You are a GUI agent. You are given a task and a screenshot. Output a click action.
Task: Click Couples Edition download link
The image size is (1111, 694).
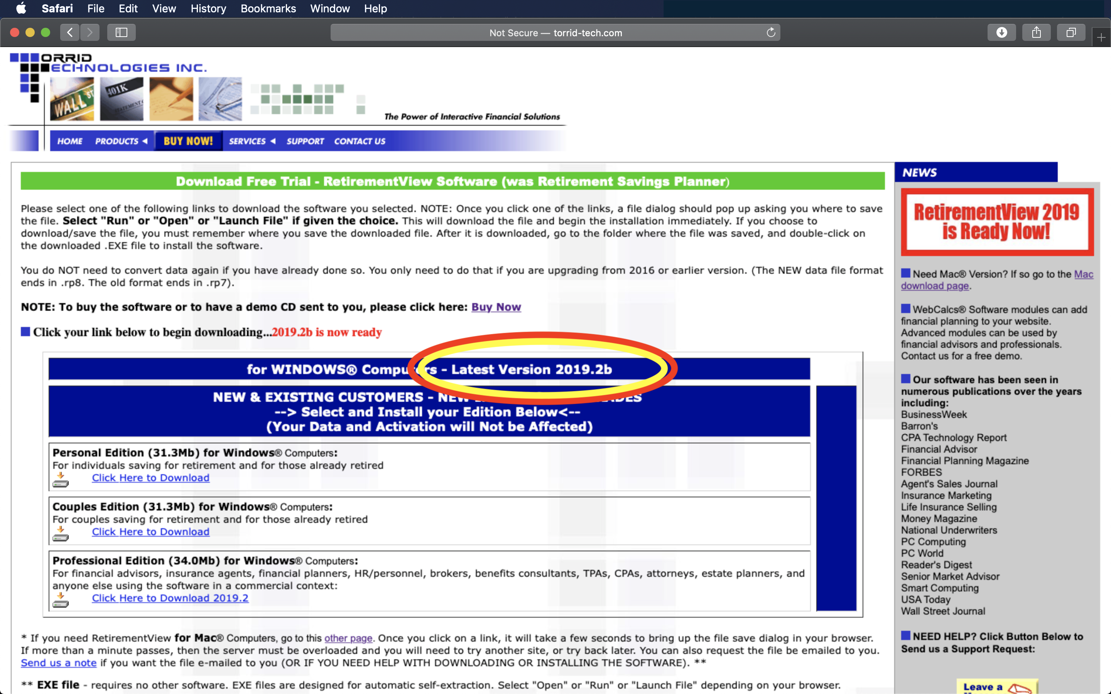pyautogui.click(x=150, y=532)
